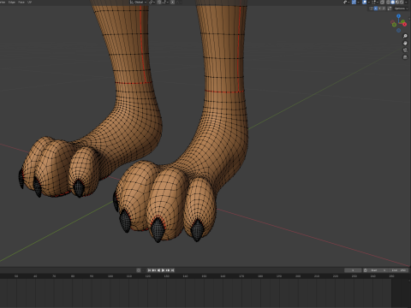The image size is (411, 308).
Task: Switch to rendered viewport shading
Action: click(402, 2)
